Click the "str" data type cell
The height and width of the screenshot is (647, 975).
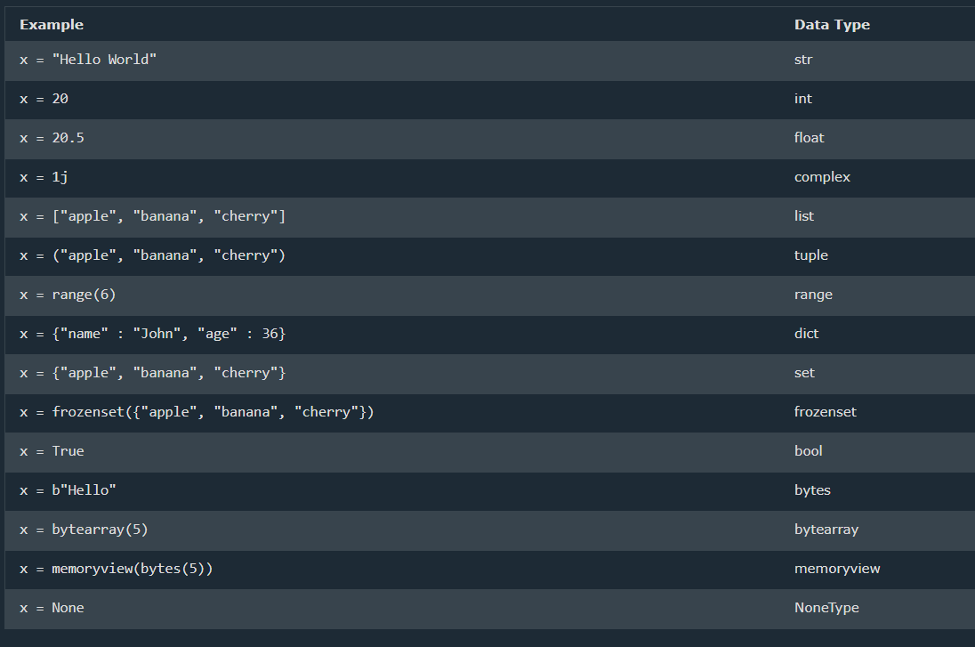click(x=803, y=60)
